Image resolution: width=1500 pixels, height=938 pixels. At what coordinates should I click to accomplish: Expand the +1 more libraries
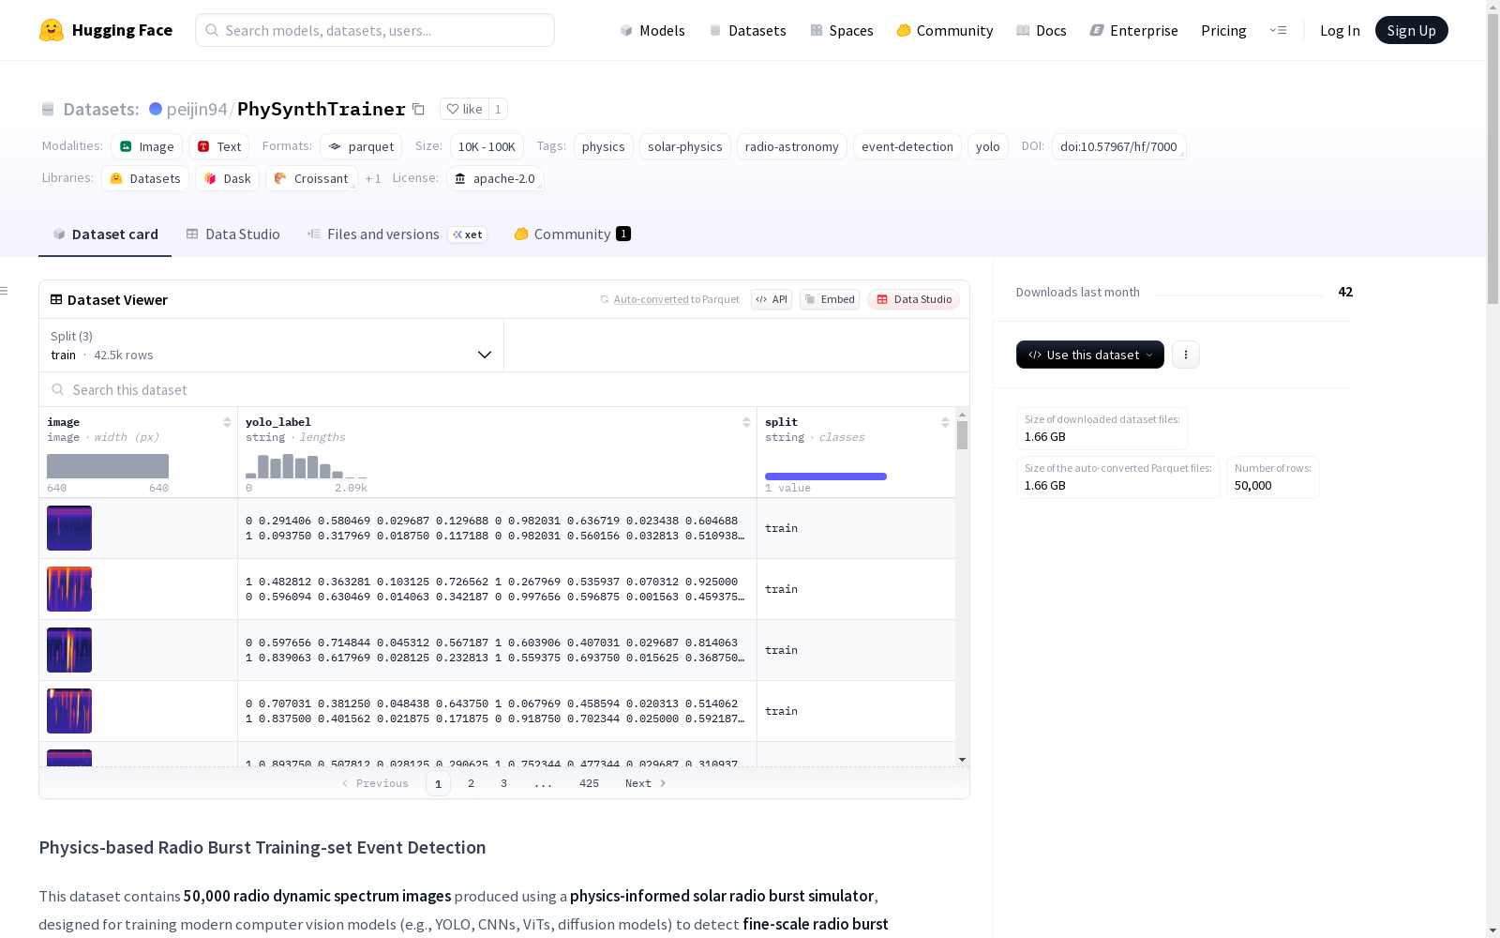pyautogui.click(x=373, y=178)
